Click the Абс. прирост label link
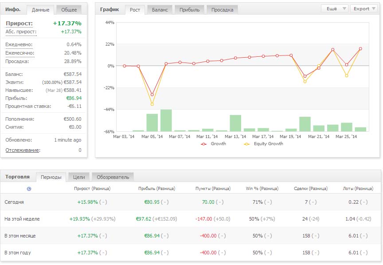Image resolution: width=383 pixels, height=265 pixels. [x=21, y=32]
